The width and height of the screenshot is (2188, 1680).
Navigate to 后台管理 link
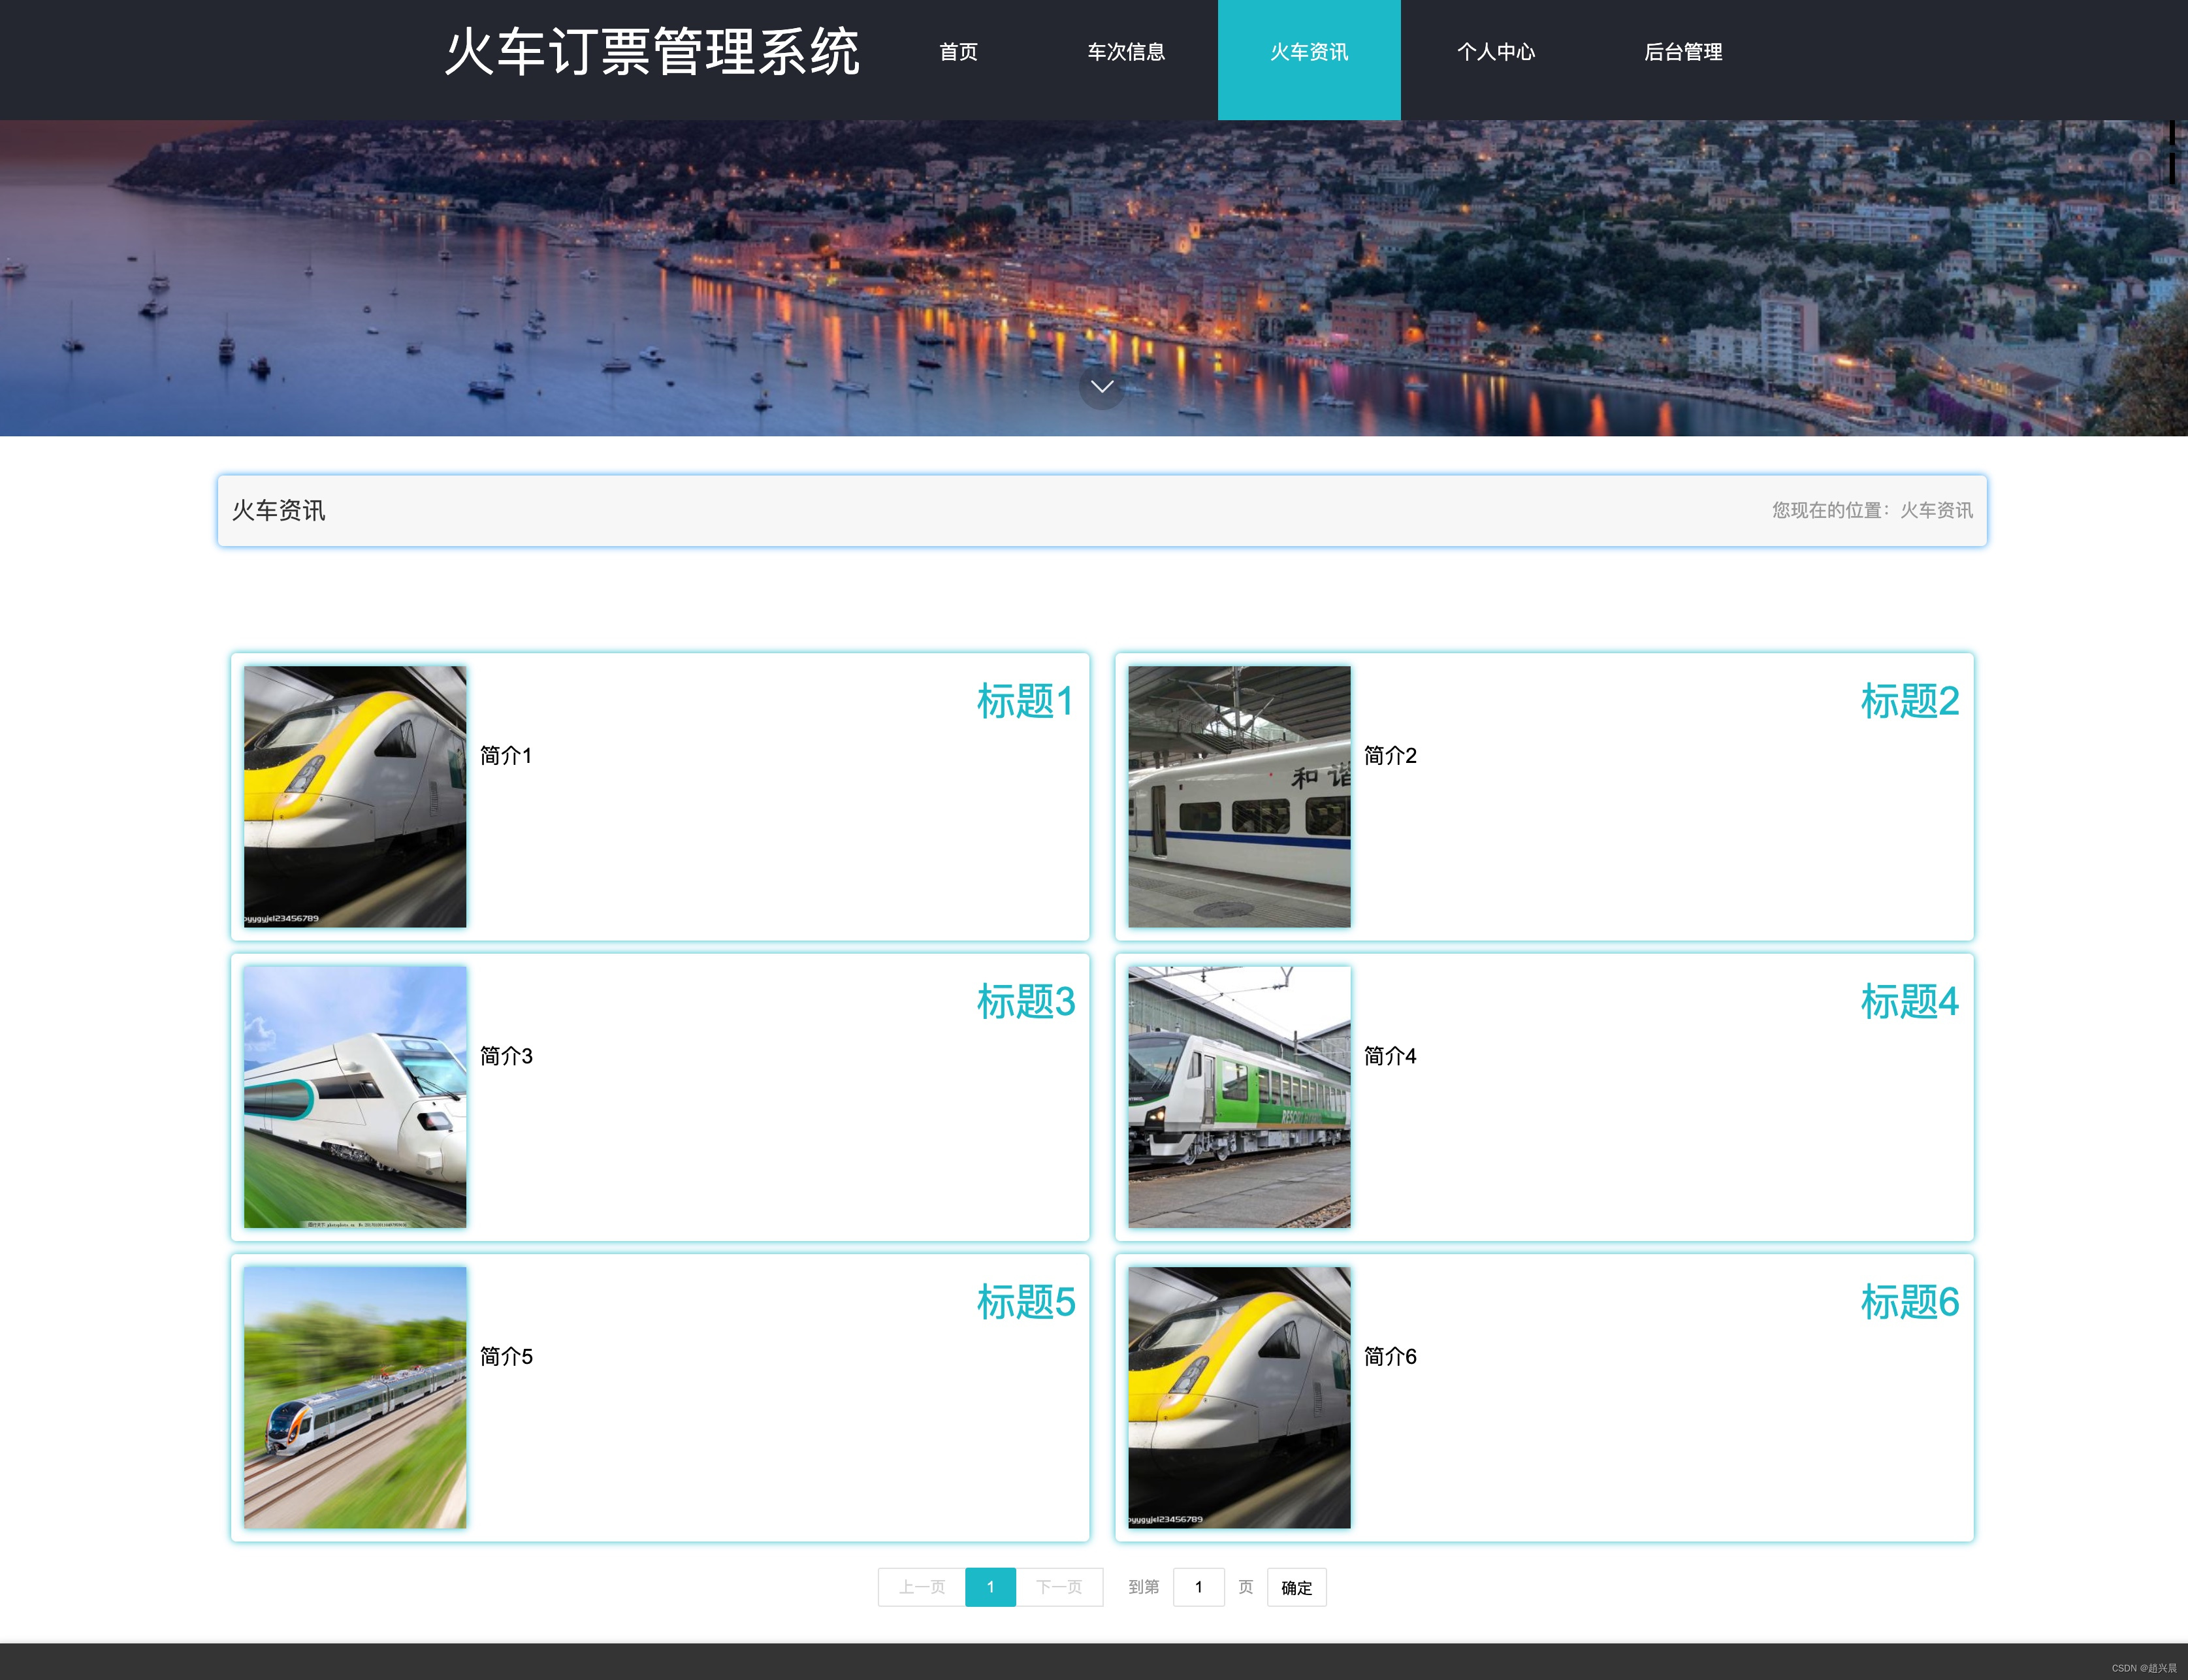point(1682,52)
